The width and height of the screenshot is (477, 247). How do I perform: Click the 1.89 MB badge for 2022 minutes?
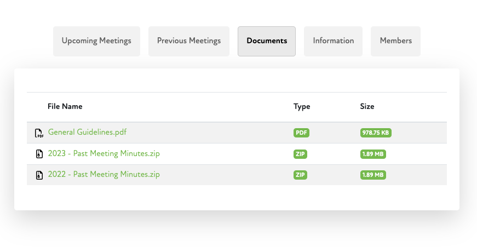click(373, 175)
